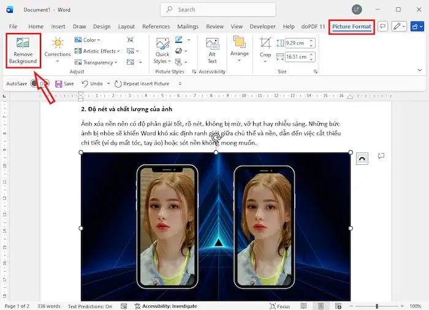Click the blue Share button
The image size is (429, 310).
(417, 26)
